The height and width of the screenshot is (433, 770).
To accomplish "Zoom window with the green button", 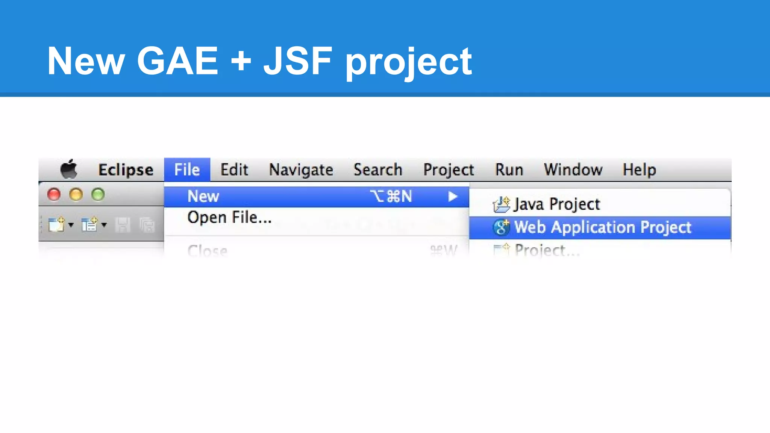I will coord(98,194).
